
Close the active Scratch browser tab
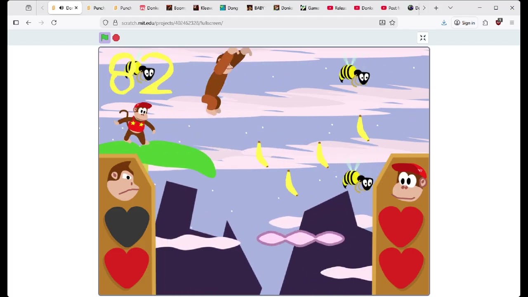pyautogui.click(x=76, y=8)
